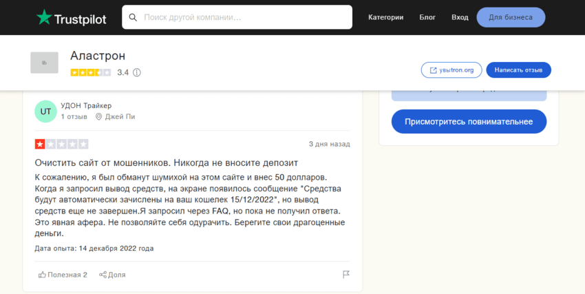
Task: Open the Блог page
Action: [x=427, y=17]
